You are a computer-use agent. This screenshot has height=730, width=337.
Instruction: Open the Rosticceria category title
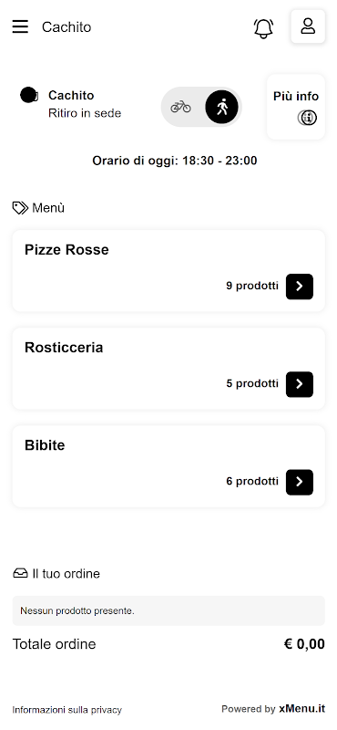pos(64,348)
